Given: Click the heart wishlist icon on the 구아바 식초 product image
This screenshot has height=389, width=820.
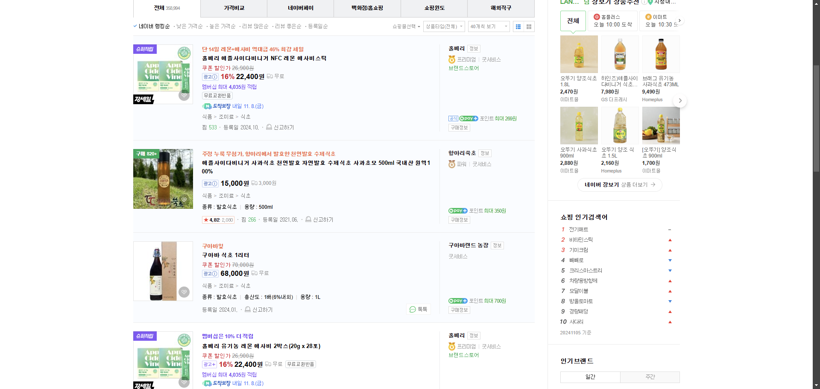Looking at the screenshot, I should [x=184, y=292].
